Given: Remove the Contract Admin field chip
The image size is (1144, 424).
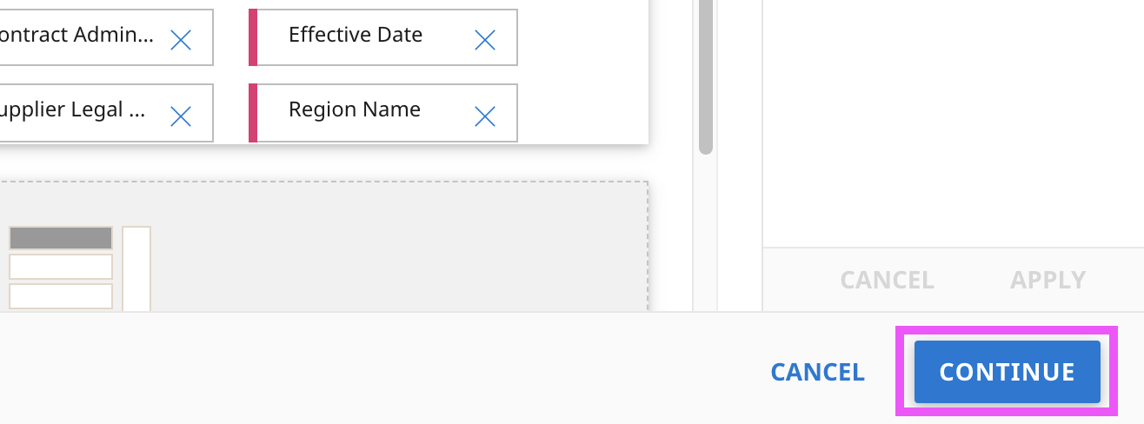Looking at the screenshot, I should (181, 39).
